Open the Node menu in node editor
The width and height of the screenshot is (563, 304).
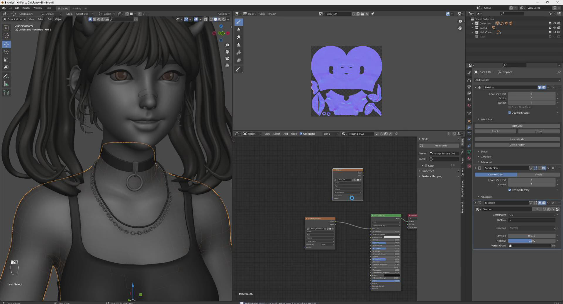tap(294, 134)
